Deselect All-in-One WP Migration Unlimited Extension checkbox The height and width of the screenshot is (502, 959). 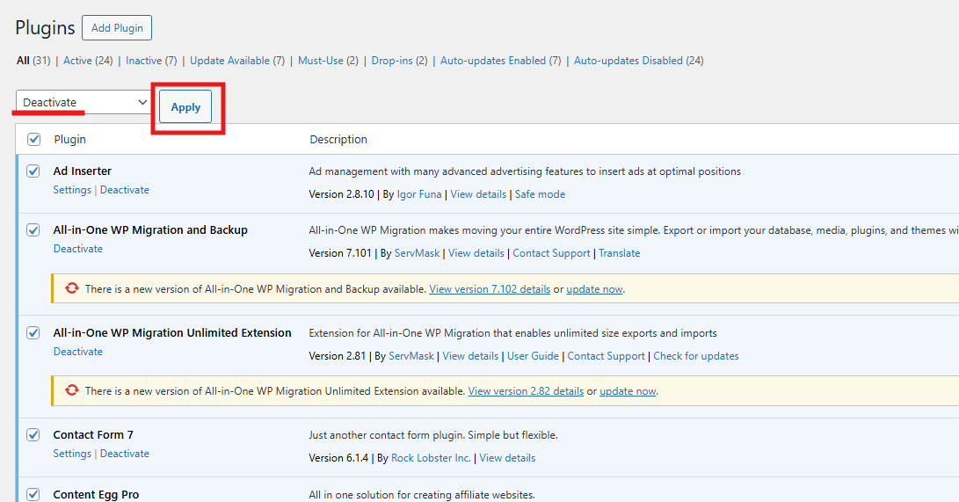(33, 333)
